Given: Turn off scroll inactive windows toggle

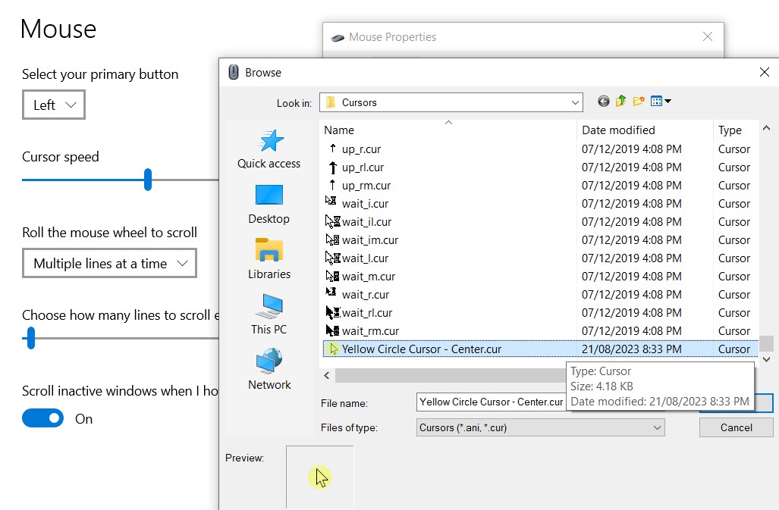Looking at the screenshot, I should click(x=43, y=418).
